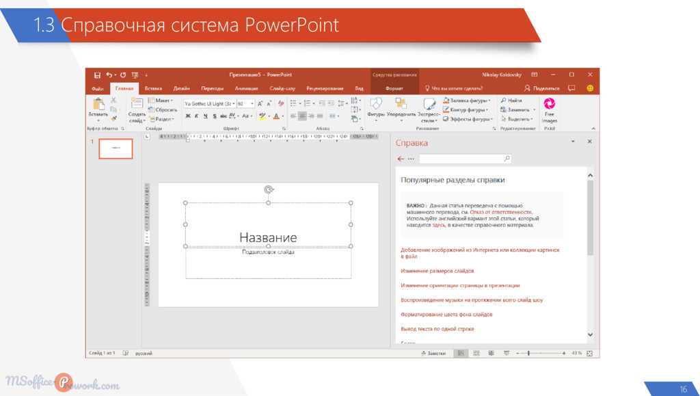The image size is (700, 396).
Task: Center the text alignment
Action: point(302,116)
